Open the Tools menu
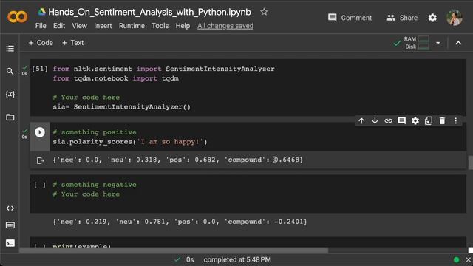This screenshot has height=266, width=473. tap(160, 26)
